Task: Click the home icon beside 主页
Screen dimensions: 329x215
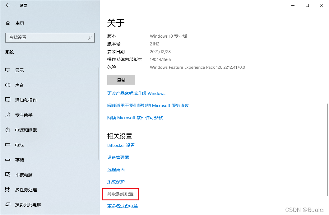Action: [x=8, y=23]
